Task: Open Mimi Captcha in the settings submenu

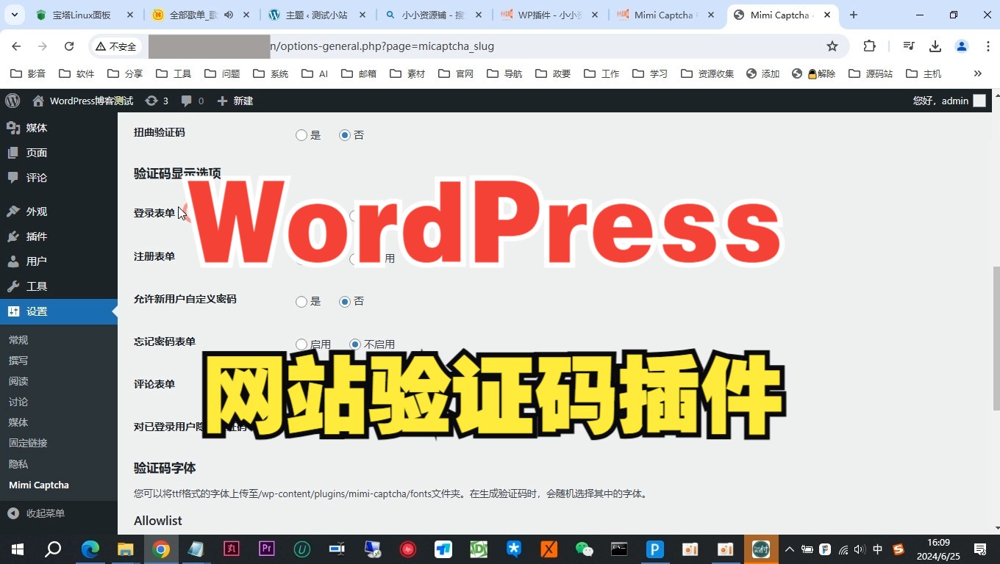Action: [x=38, y=485]
